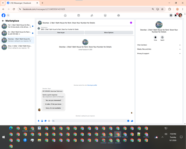Viewport: 186px width, 149px height.
Task: Choose a sticker from the sticker icon
Action: pos(45,121)
